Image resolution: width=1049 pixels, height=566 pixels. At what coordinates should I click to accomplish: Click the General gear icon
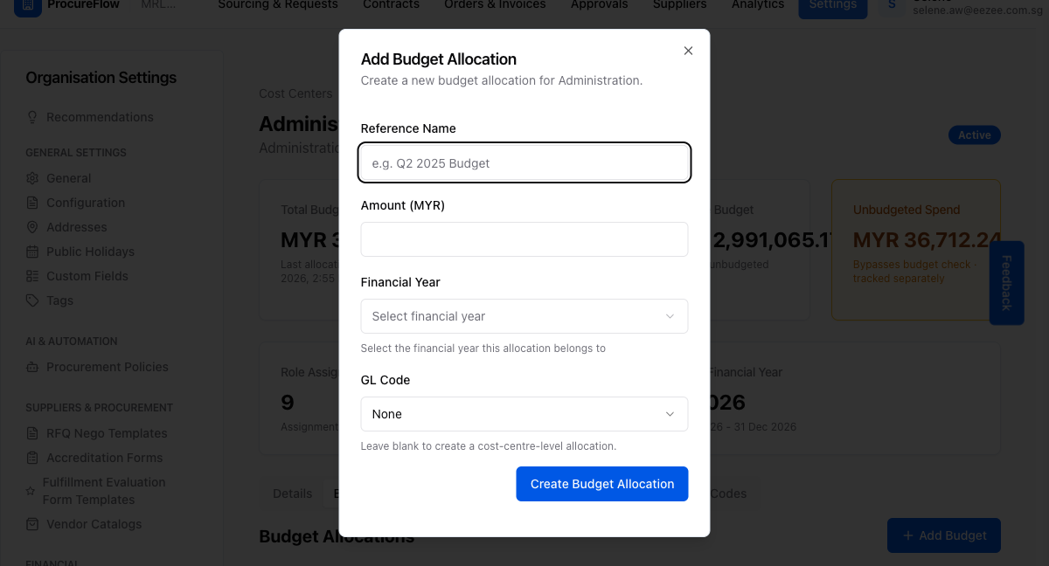click(32, 178)
